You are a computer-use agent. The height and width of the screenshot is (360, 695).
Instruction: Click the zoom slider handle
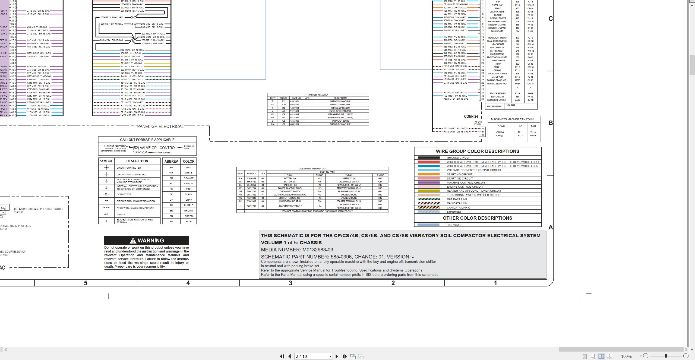click(x=666, y=356)
